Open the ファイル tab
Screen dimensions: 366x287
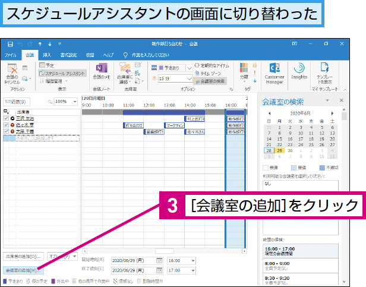point(11,54)
